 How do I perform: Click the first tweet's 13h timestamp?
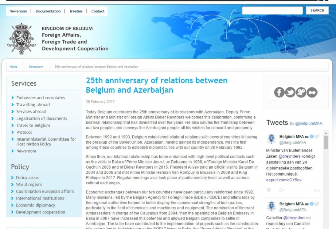(x=316, y=190)
